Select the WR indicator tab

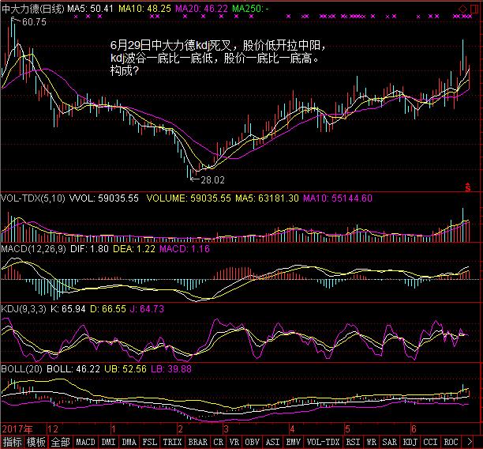[x=371, y=442]
